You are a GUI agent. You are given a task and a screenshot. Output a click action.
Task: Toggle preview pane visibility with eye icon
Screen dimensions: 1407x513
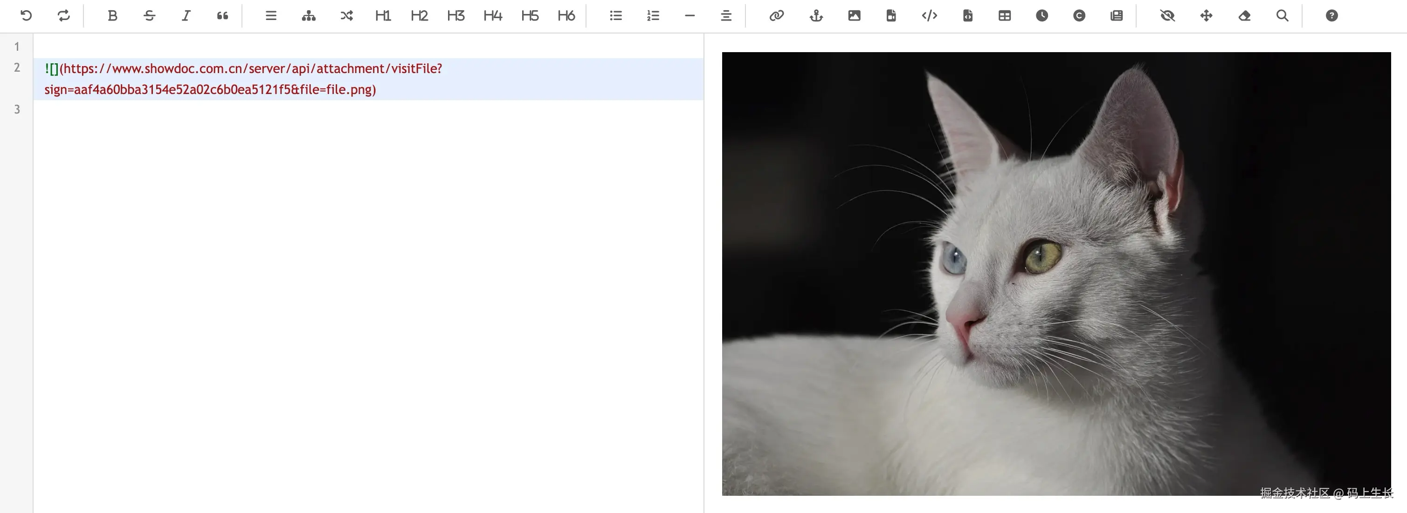(x=1167, y=15)
